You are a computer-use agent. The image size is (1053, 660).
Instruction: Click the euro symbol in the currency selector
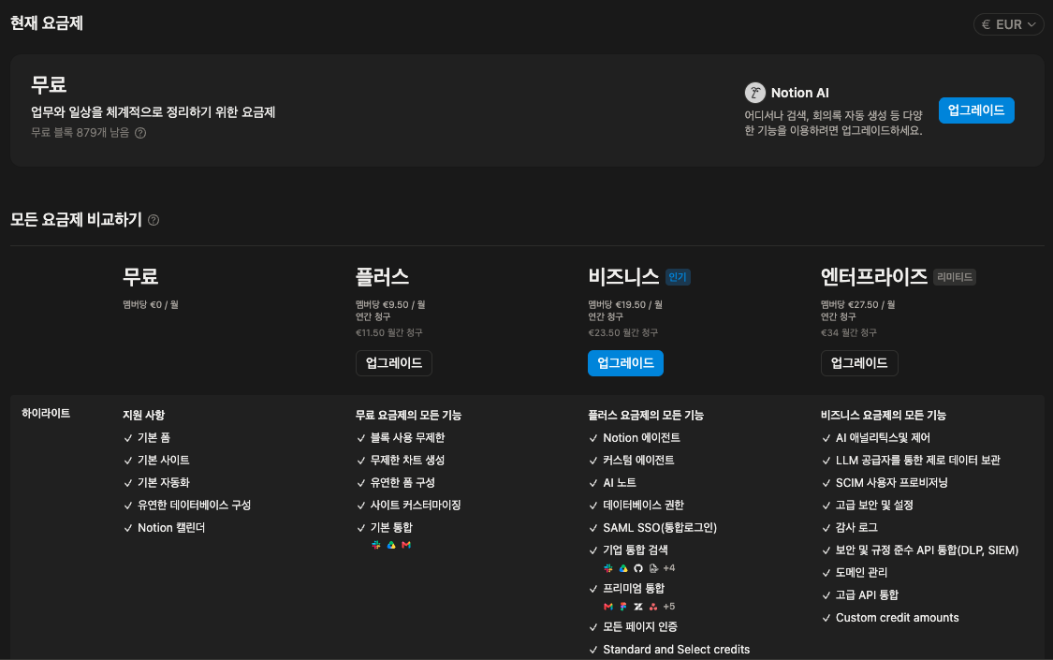click(x=986, y=24)
